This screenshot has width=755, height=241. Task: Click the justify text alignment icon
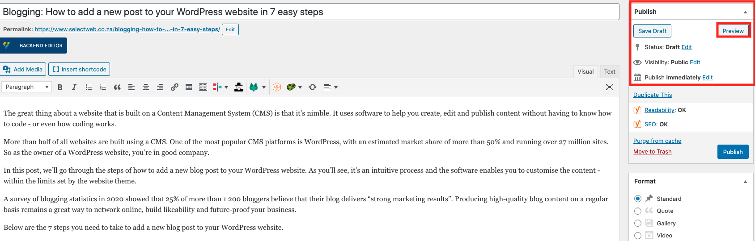tap(327, 87)
